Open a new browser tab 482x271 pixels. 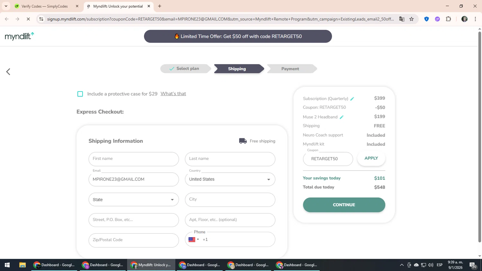[x=160, y=6]
